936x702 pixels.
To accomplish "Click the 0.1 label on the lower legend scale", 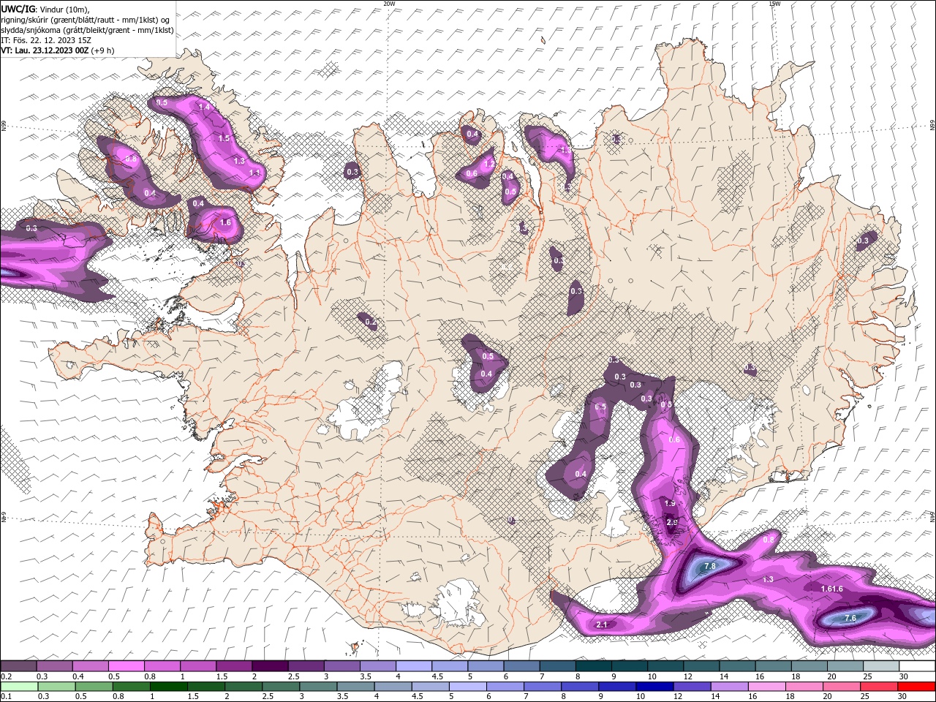I will tap(6, 696).
